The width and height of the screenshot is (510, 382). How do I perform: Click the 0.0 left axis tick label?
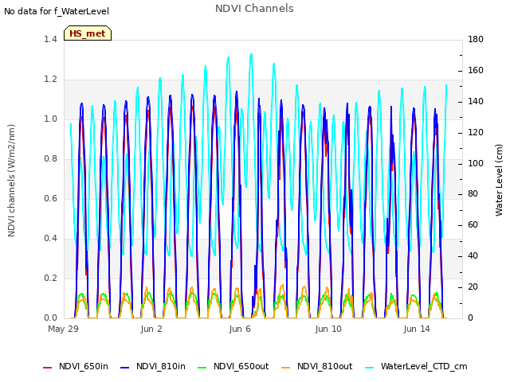click(50, 318)
